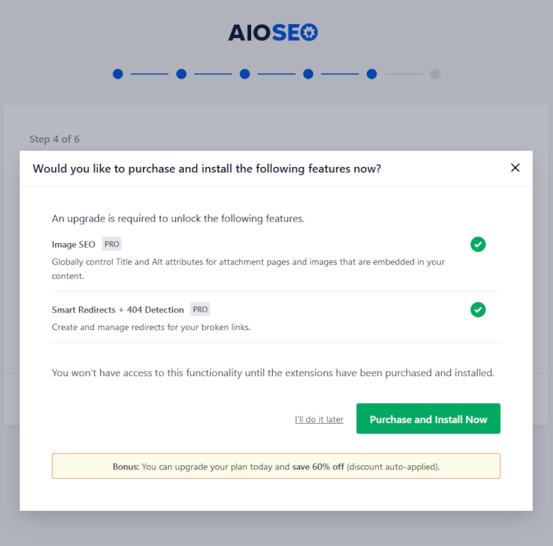Go to the first wizard step dot

pyautogui.click(x=118, y=74)
